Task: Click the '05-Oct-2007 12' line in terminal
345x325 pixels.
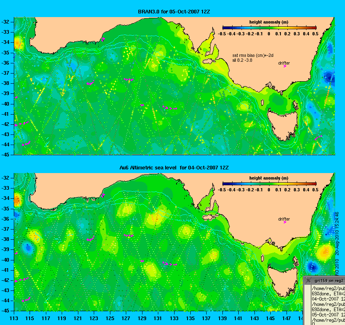Action: [328, 315]
